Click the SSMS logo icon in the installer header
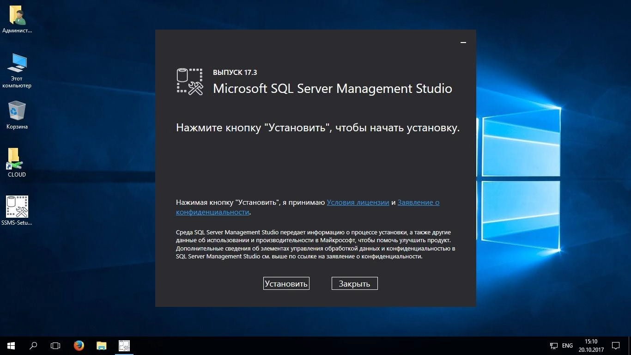This screenshot has width=631, height=355. [190, 82]
